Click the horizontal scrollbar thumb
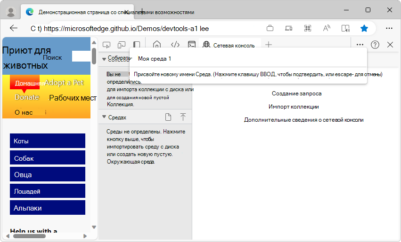The image size is (401, 242). point(29,236)
